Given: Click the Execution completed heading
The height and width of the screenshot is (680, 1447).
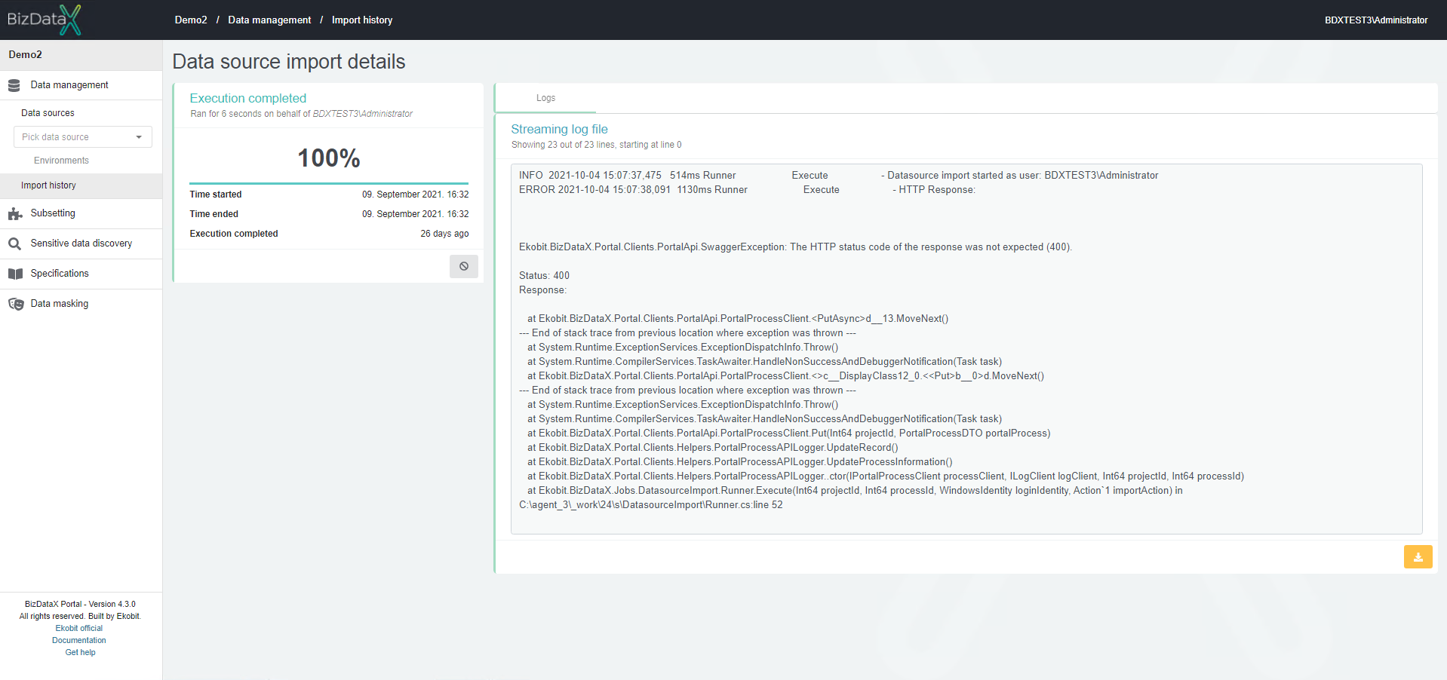Looking at the screenshot, I should [248, 98].
